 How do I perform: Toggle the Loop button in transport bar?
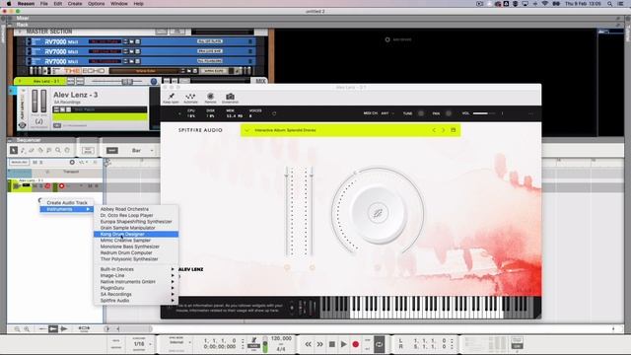coord(379,344)
